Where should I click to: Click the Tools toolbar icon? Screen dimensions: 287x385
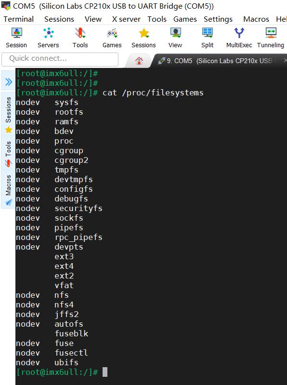pyautogui.click(x=80, y=38)
